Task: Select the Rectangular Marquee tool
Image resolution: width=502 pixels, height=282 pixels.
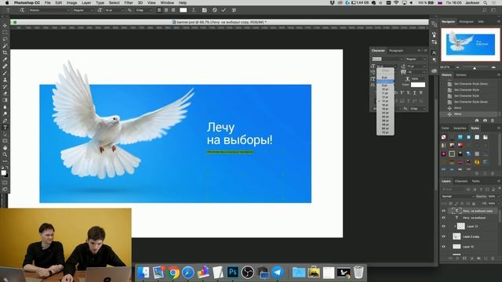Action: click(5, 32)
